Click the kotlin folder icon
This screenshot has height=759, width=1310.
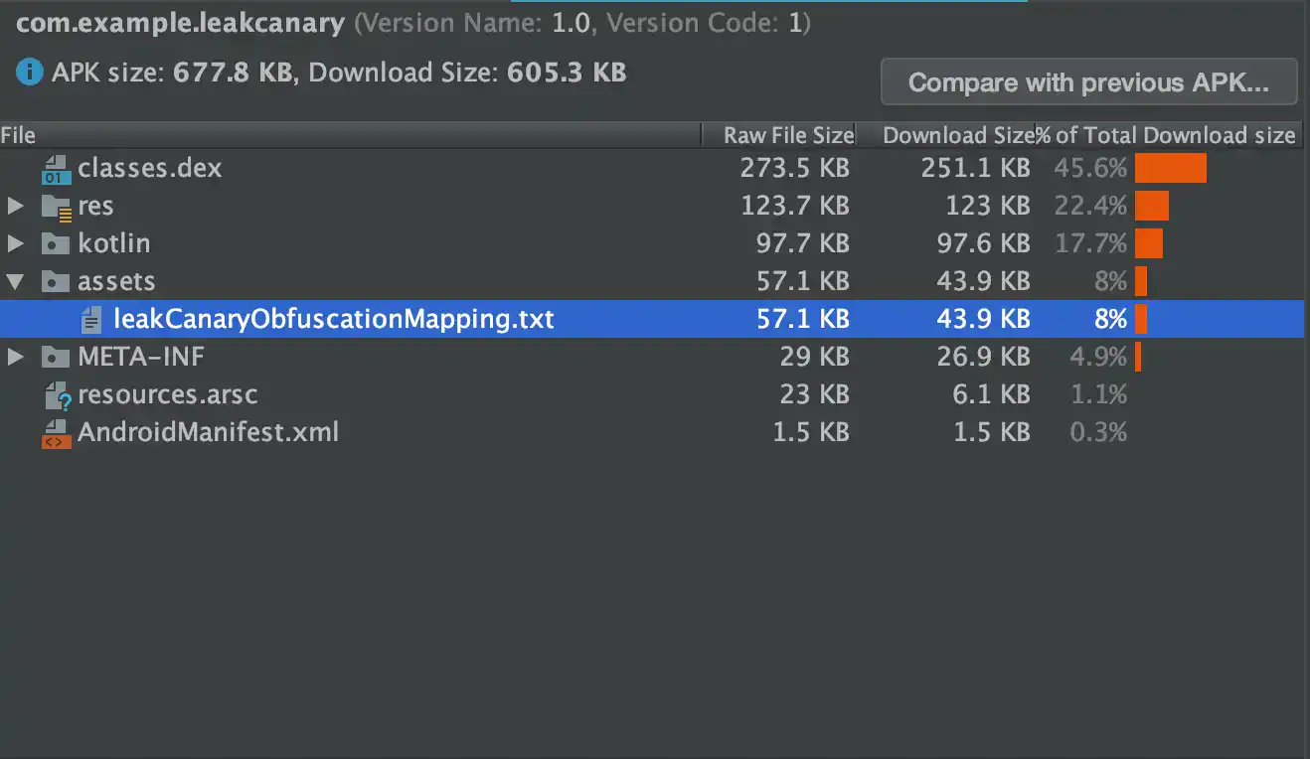pyautogui.click(x=55, y=244)
